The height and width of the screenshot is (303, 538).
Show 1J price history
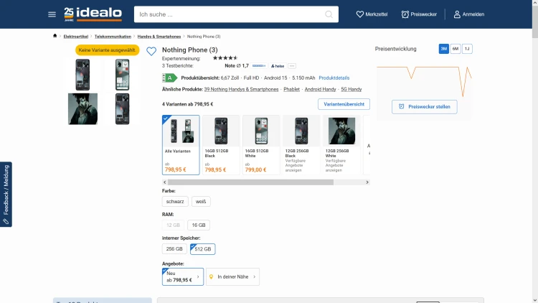click(467, 49)
